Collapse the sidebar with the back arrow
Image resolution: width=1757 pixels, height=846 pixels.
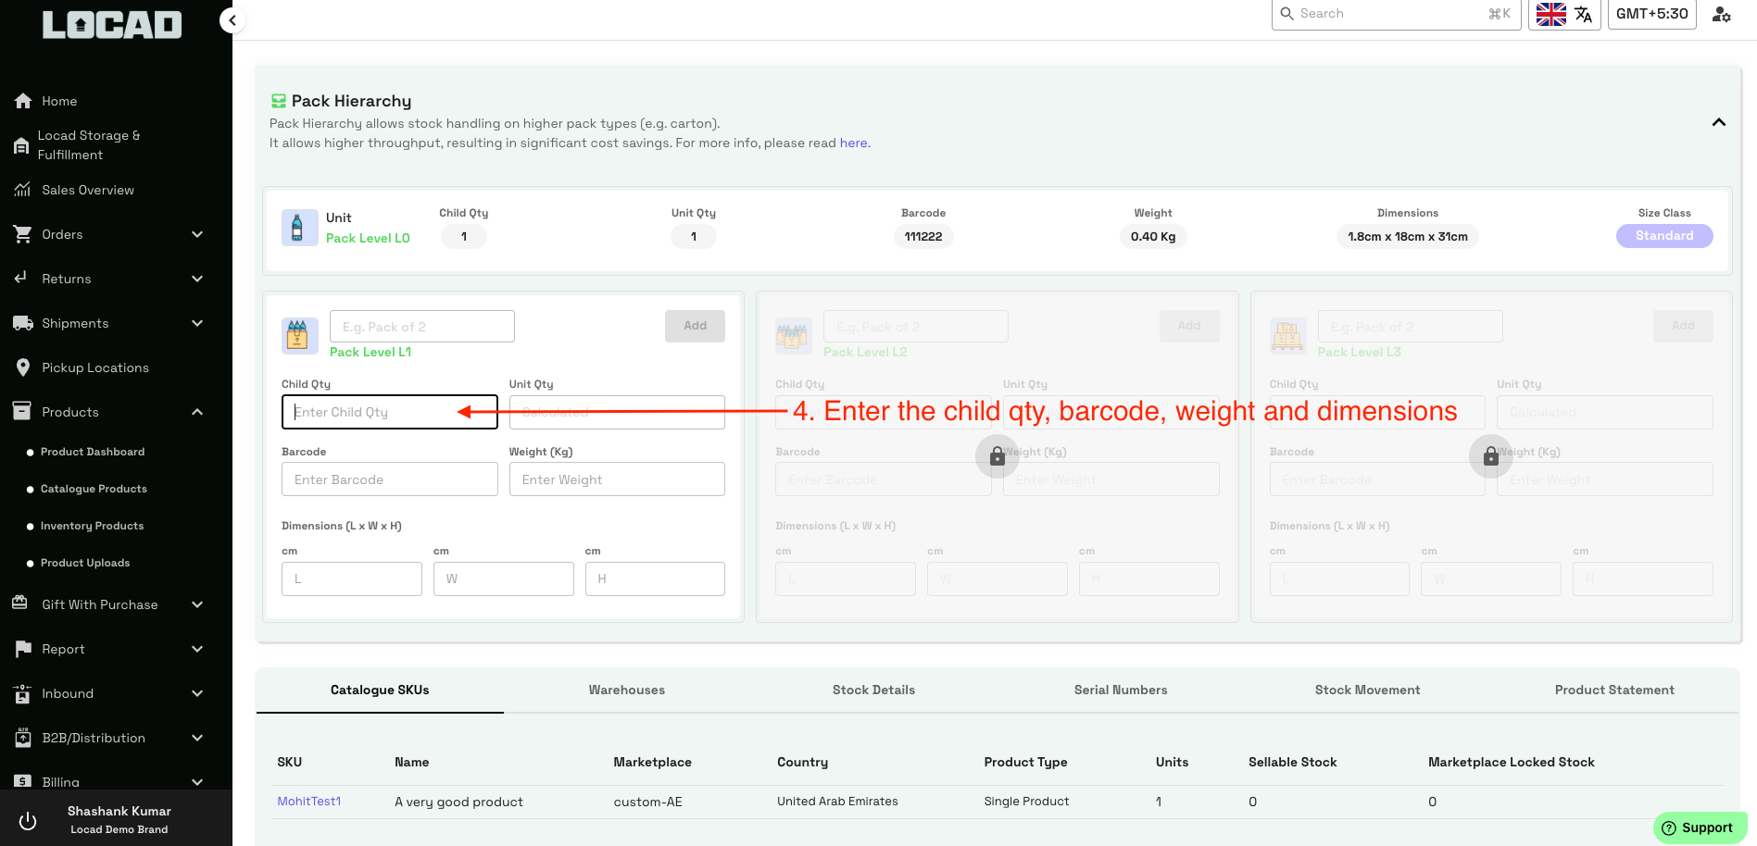[232, 19]
